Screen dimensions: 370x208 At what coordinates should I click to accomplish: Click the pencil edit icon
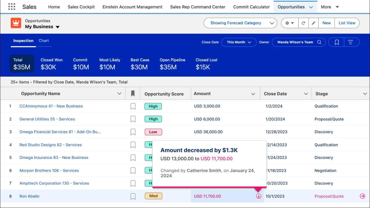point(313,23)
